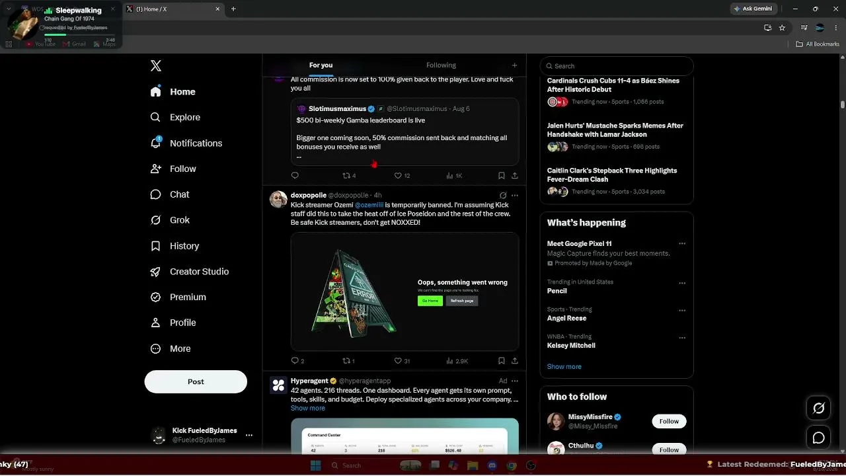Open more options on doxpopolie's post
The width and height of the screenshot is (846, 476).
point(515,196)
